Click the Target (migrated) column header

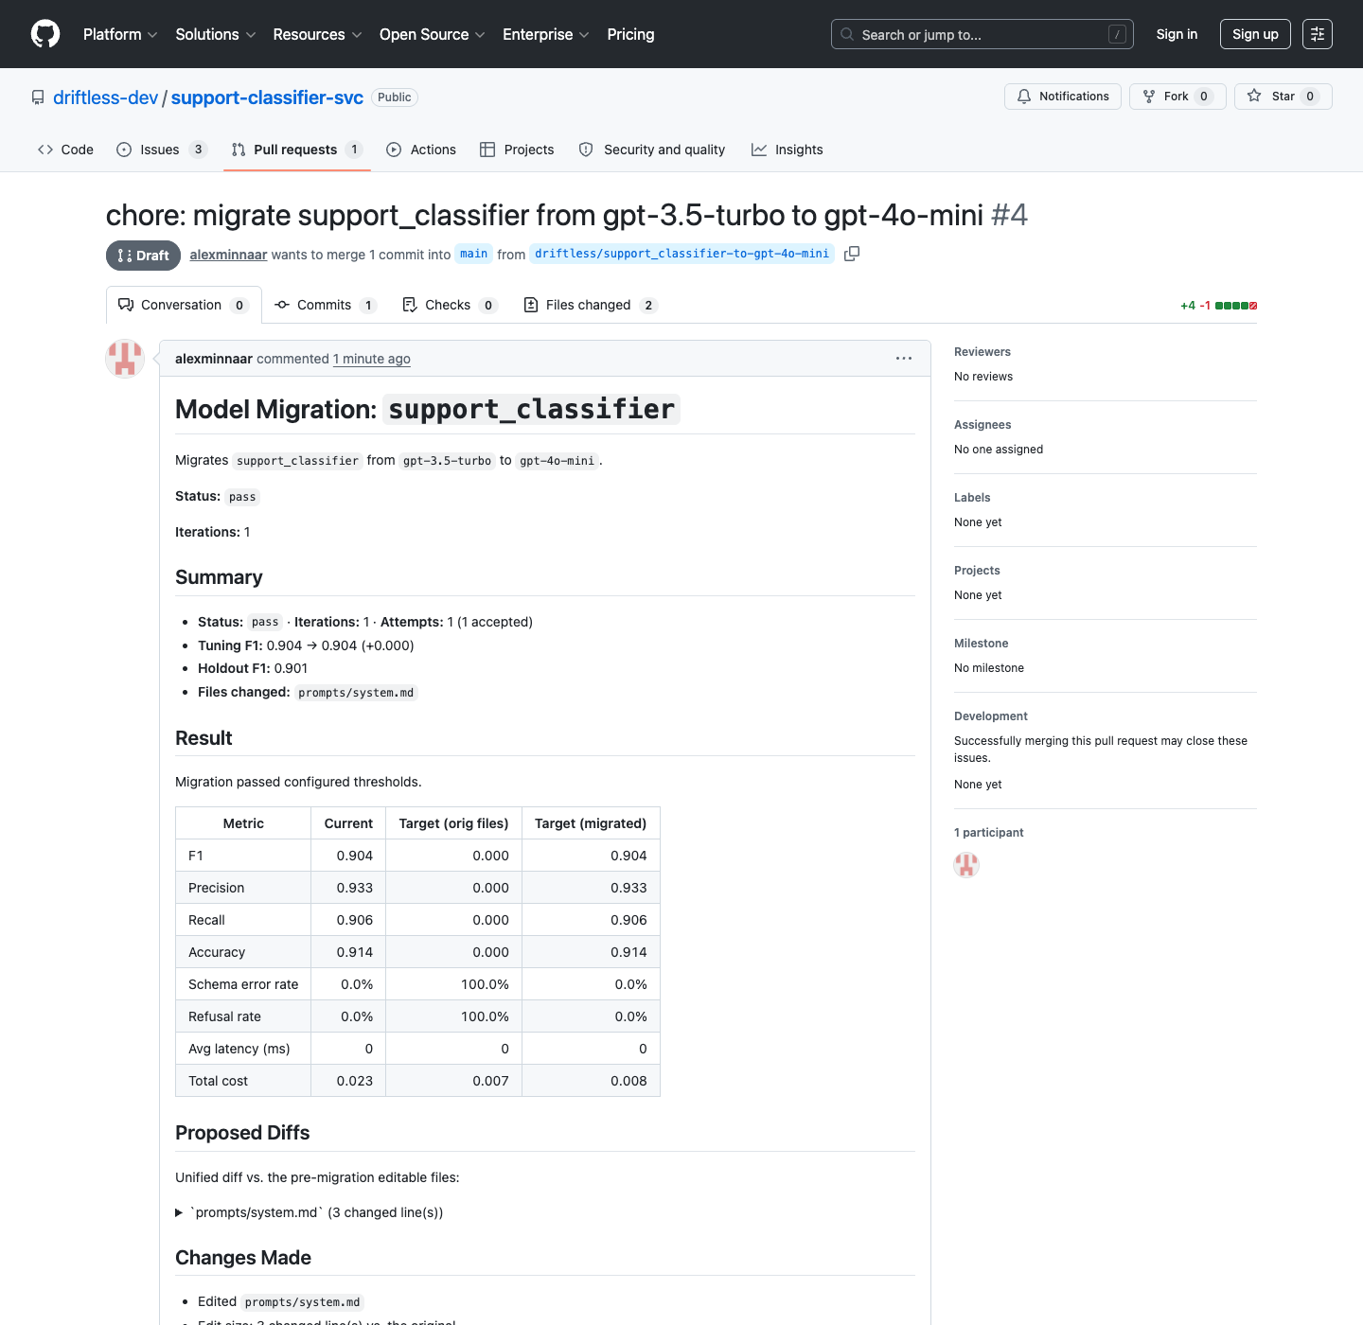click(x=591, y=823)
